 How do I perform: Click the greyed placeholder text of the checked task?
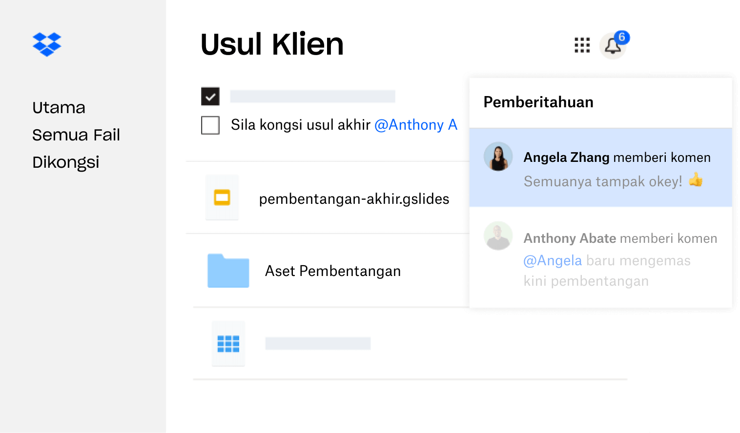pos(313,96)
